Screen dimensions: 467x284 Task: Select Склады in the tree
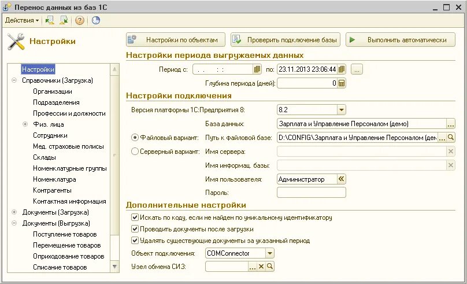pyautogui.click(x=45, y=157)
